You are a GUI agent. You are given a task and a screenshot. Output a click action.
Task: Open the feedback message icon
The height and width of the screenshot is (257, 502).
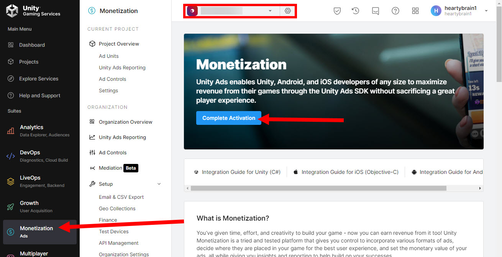pos(376,11)
